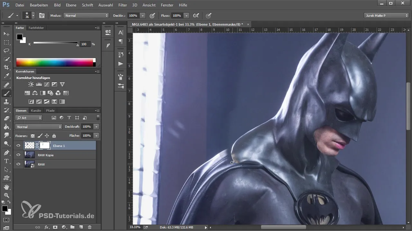412x231 pixels.
Task: Select the Crop tool
Action: click(6, 67)
